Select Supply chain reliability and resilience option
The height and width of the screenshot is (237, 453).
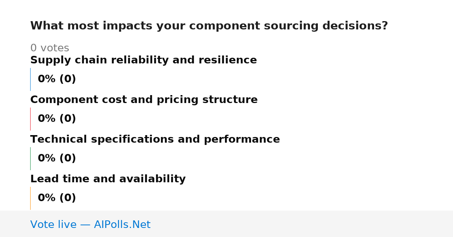(143, 60)
